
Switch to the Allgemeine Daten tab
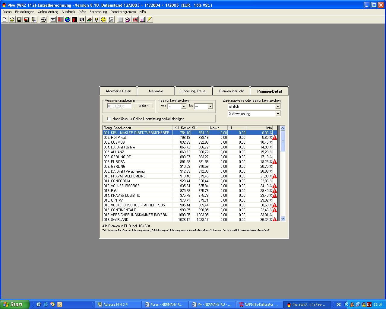pos(118,91)
